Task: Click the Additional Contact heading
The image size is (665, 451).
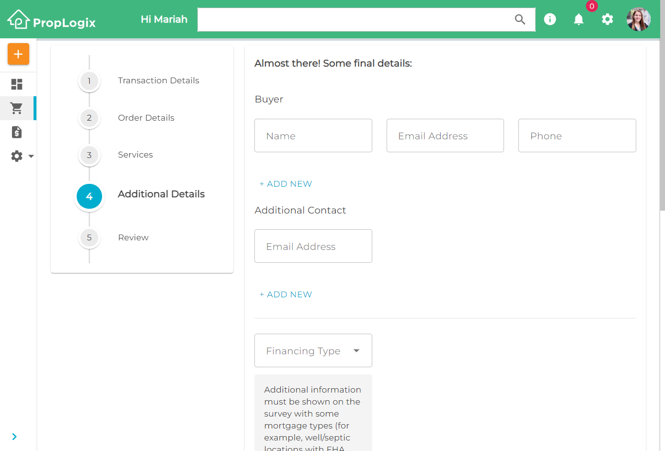Action: 300,210
